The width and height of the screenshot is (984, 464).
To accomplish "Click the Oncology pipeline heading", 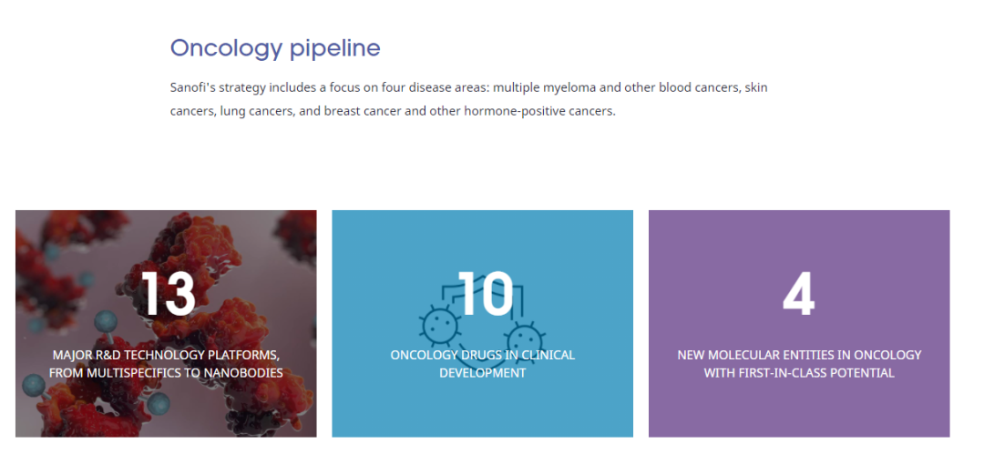I will (275, 48).
